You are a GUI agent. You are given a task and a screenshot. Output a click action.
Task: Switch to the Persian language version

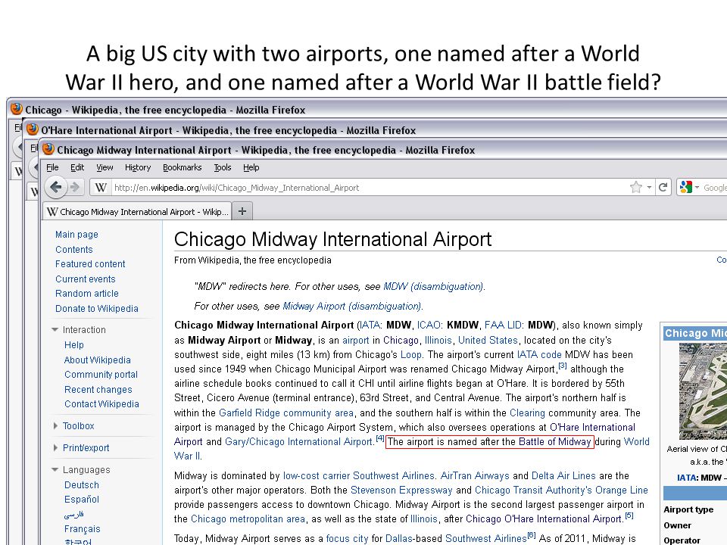73,515
